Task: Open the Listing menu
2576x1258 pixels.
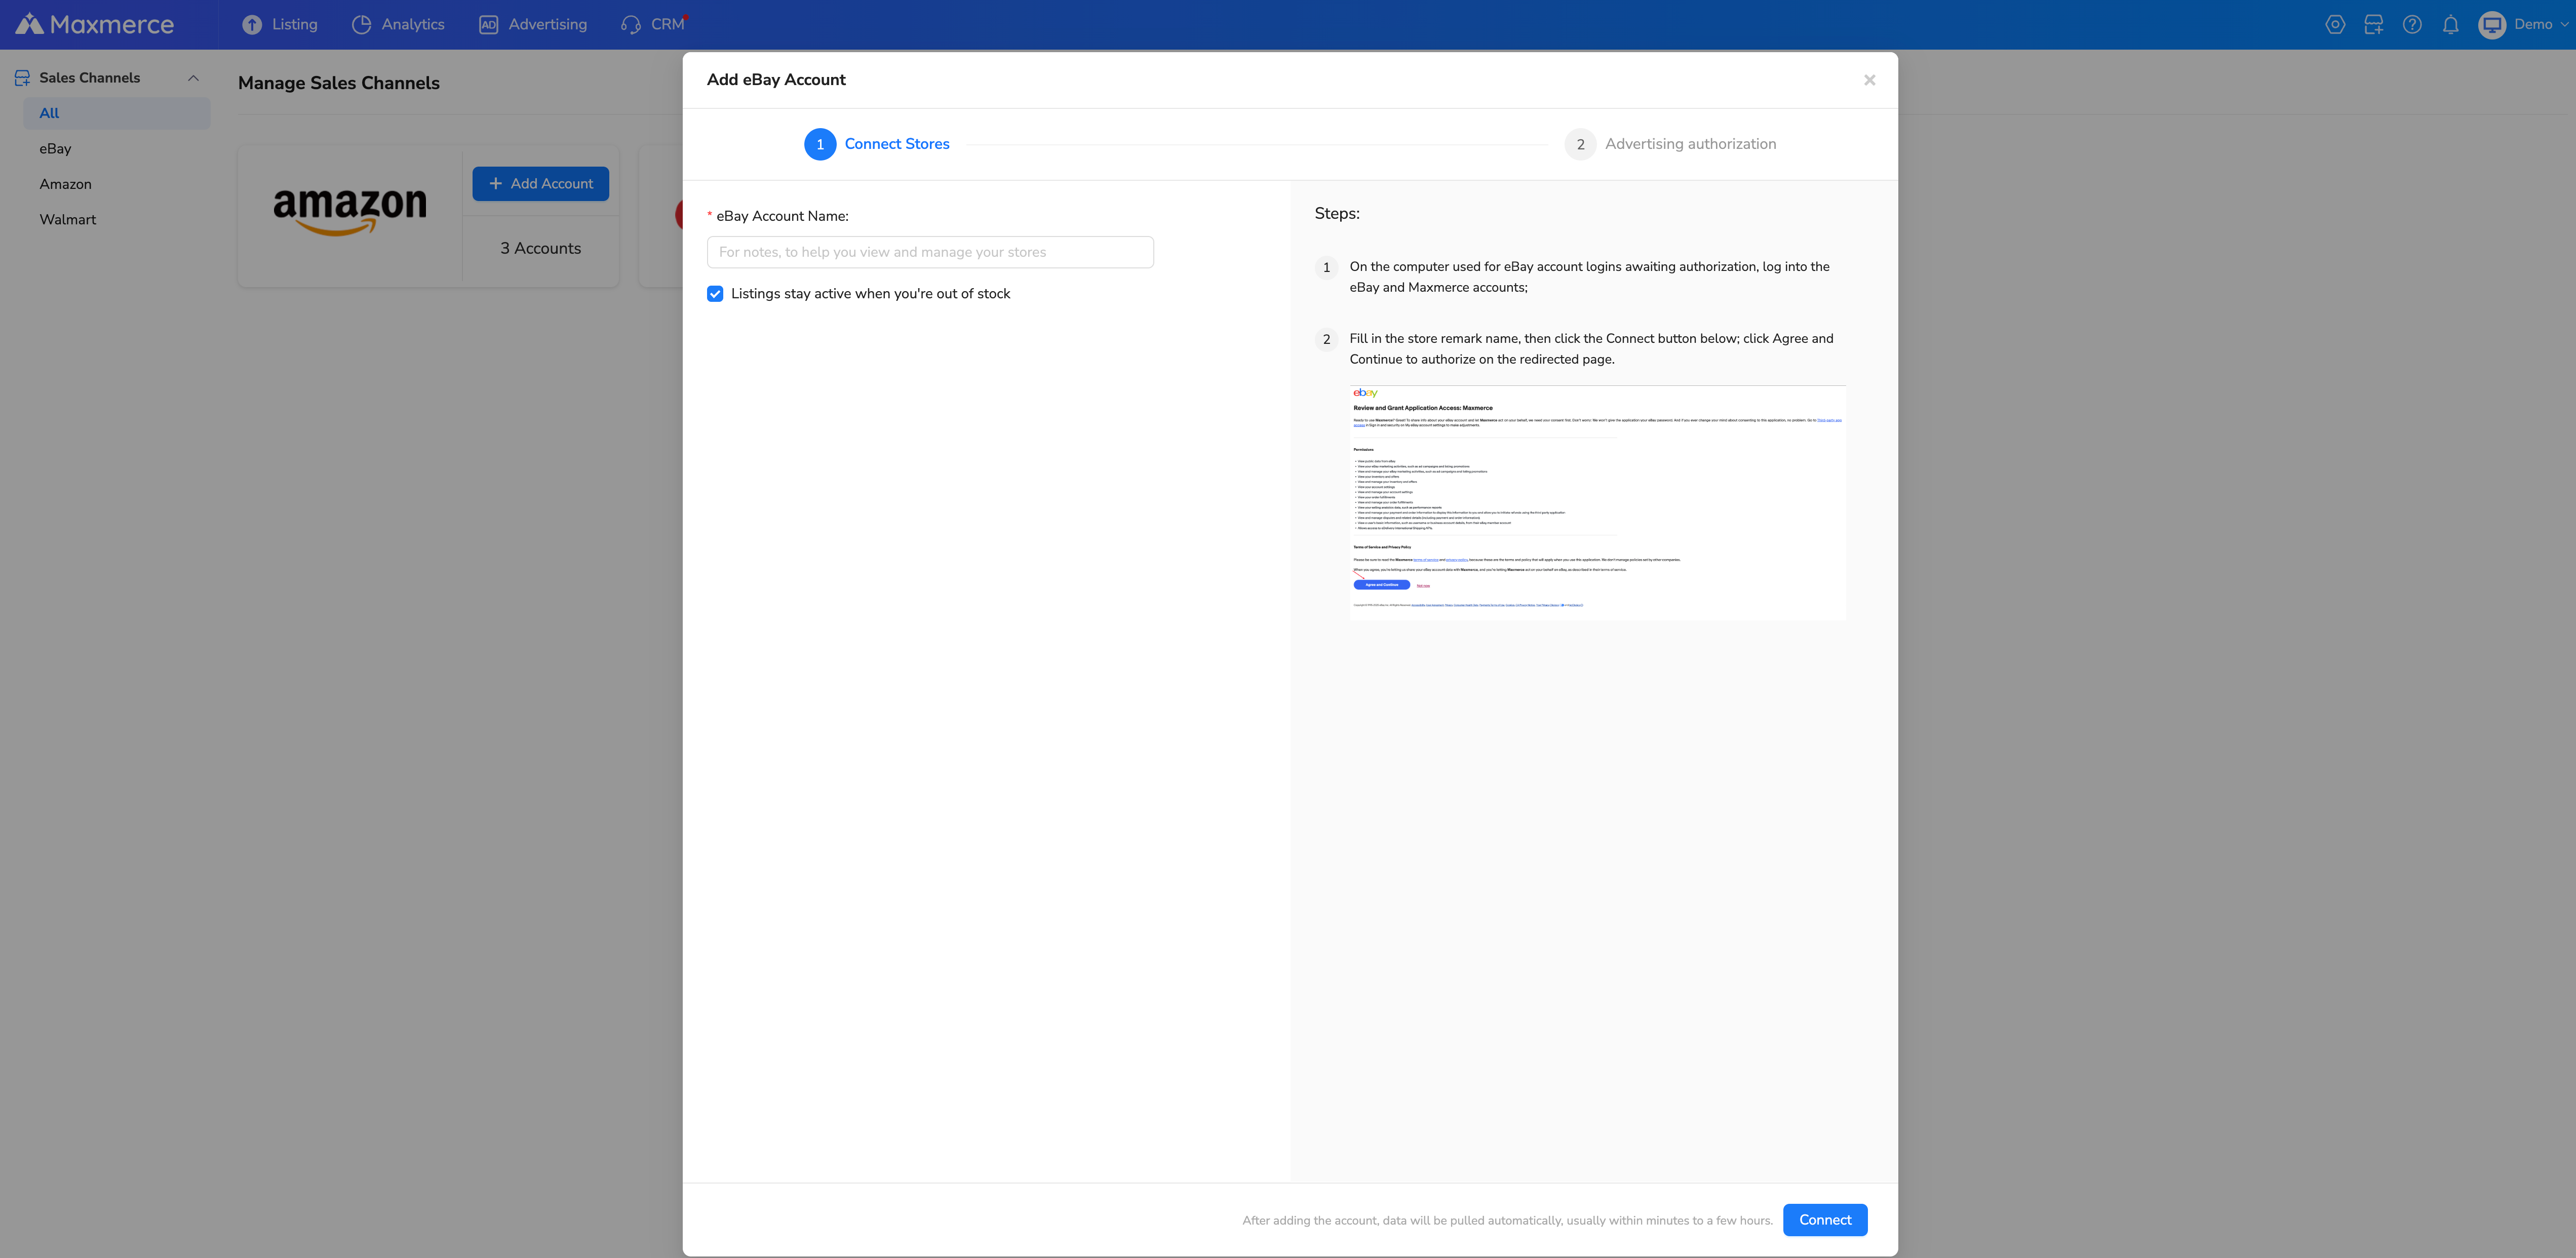Action: (280, 24)
